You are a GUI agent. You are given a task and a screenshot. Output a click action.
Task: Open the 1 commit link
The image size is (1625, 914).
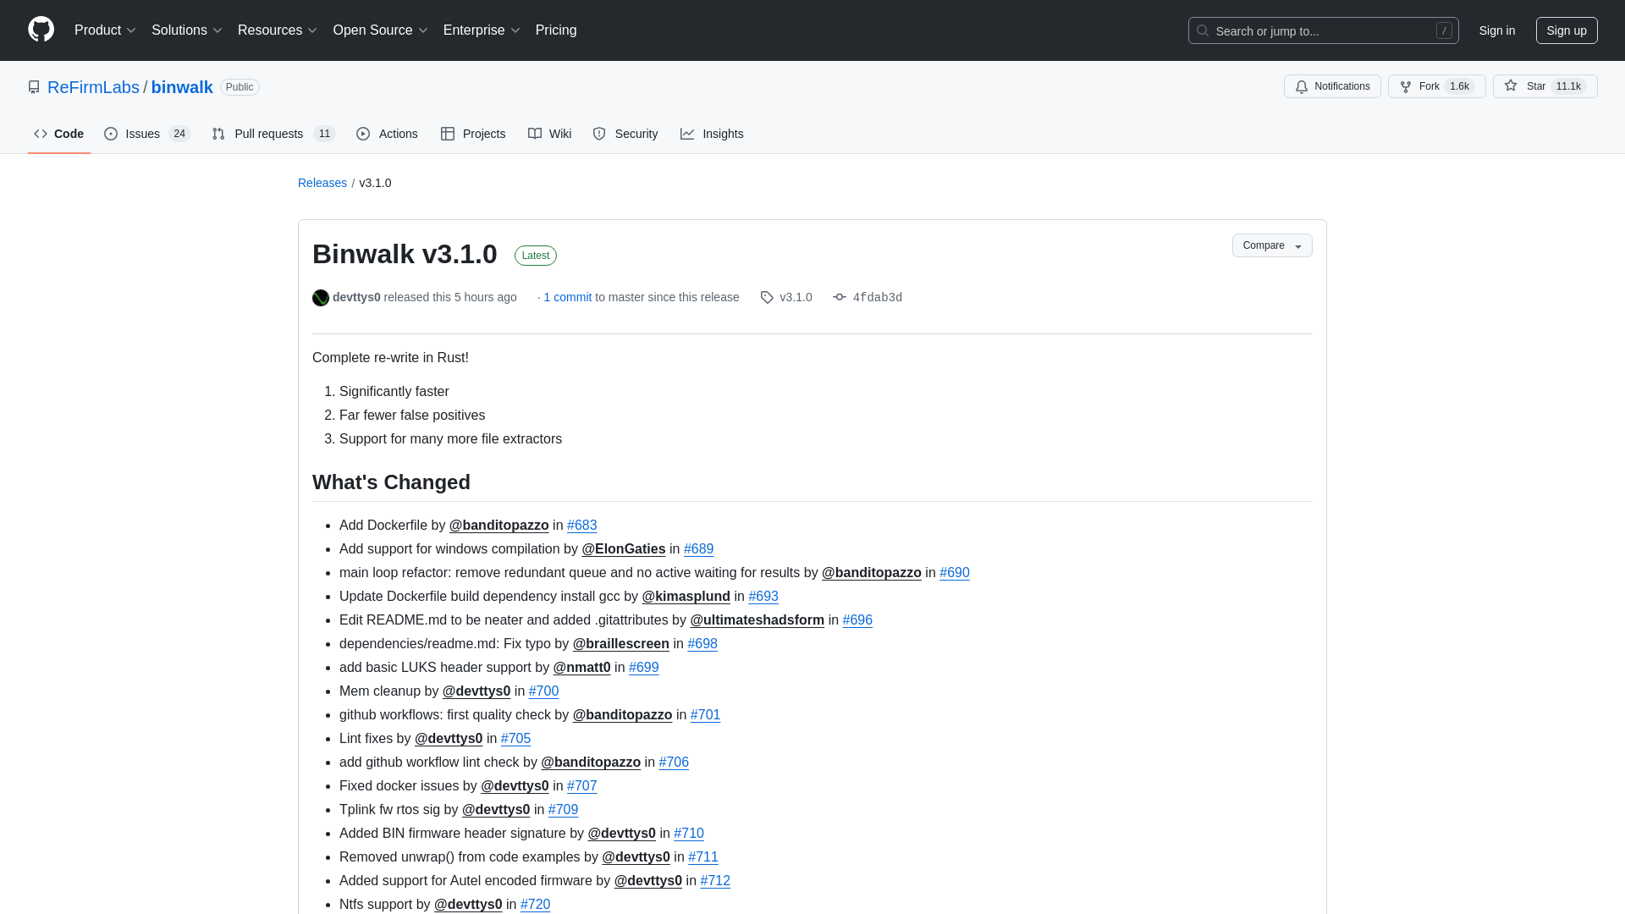[x=568, y=297]
